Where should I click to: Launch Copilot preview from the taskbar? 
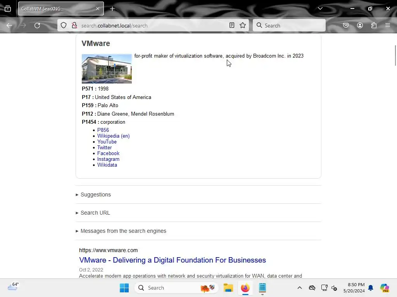384,288
